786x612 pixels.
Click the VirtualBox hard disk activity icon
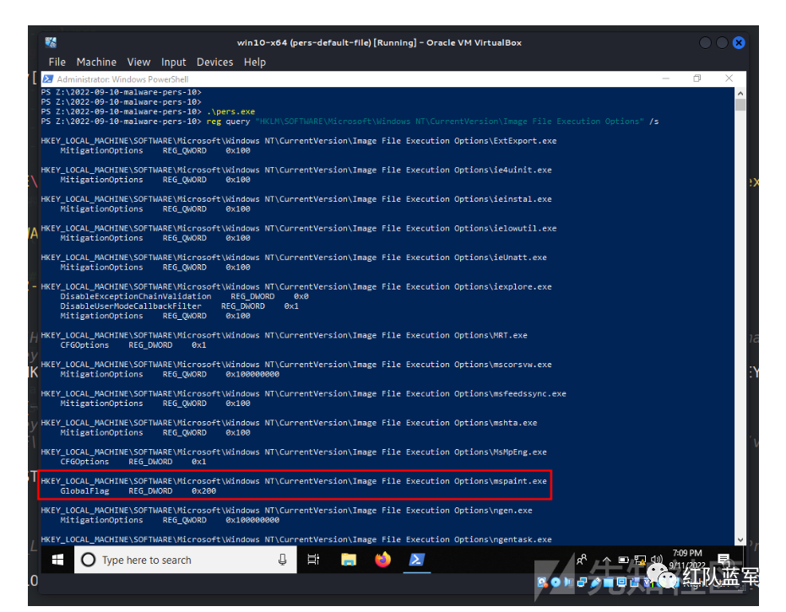tap(542, 582)
